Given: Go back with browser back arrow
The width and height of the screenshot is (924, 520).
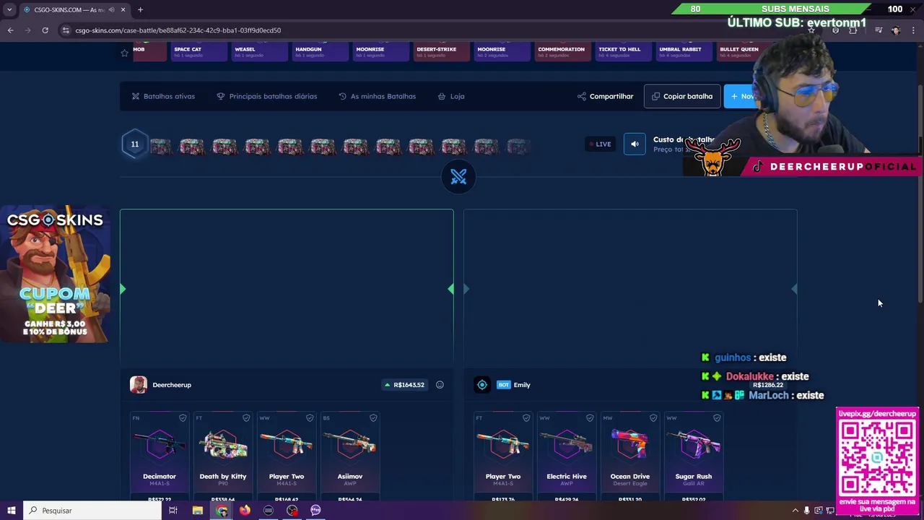Looking at the screenshot, I should [x=10, y=30].
